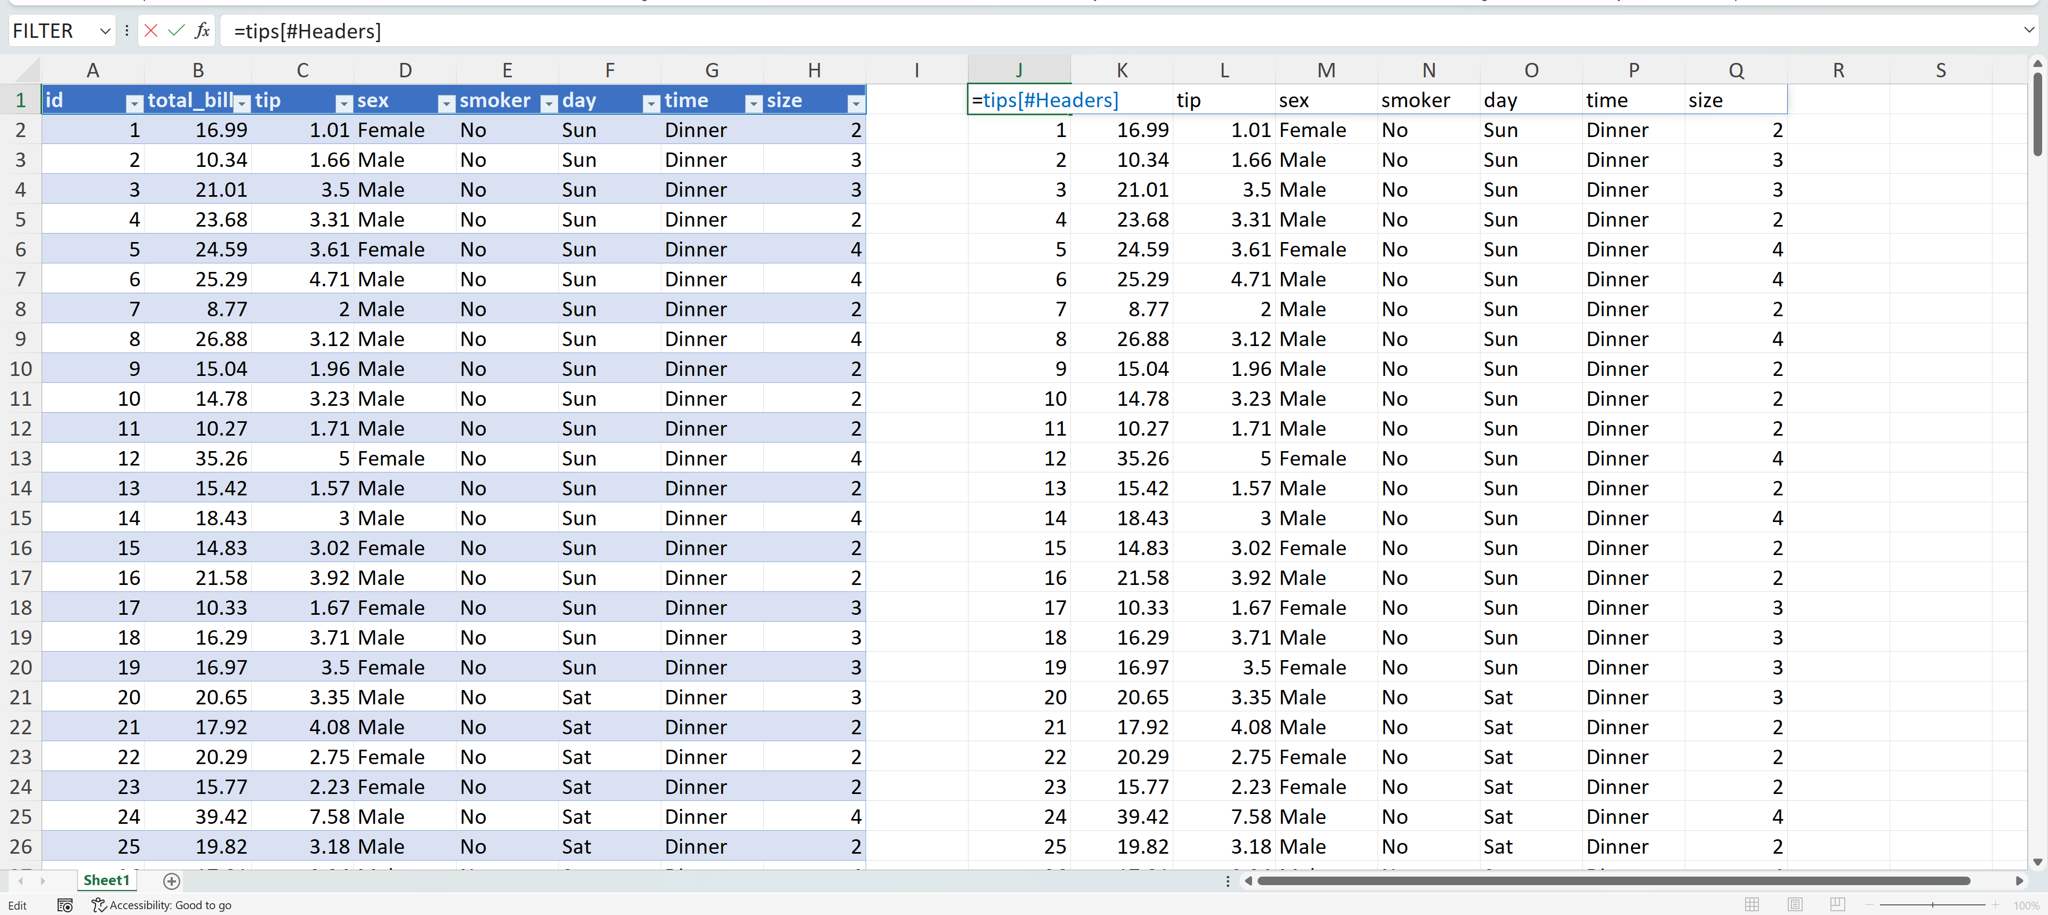The height and width of the screenshot is (915, 2048).
Task: Switch to Normal view in the status bar
Action: (x=1752, y=905)
